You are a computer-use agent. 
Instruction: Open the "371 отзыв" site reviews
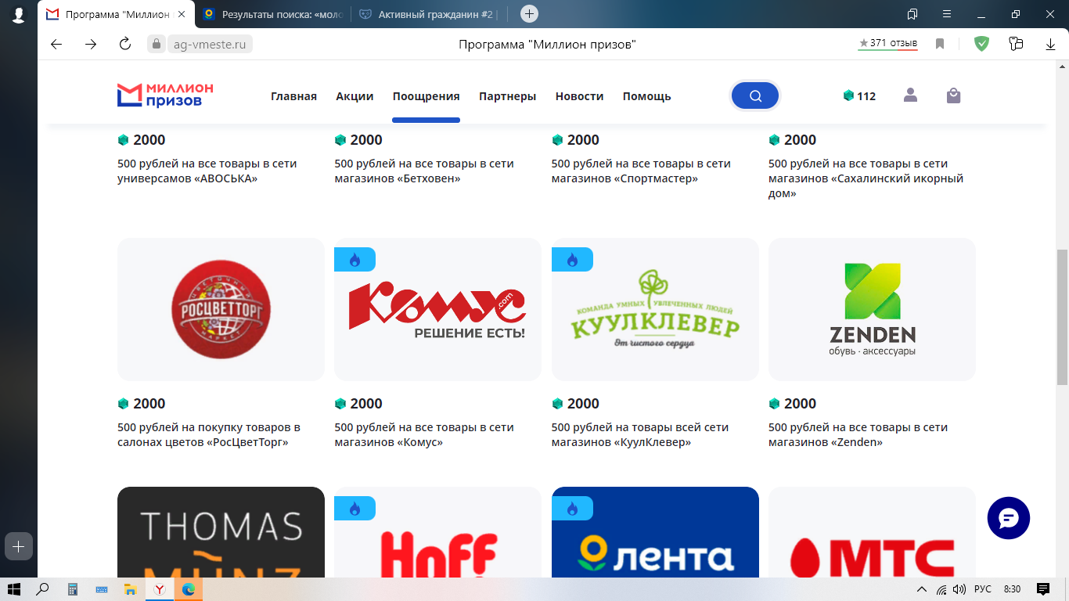point(888,43)
